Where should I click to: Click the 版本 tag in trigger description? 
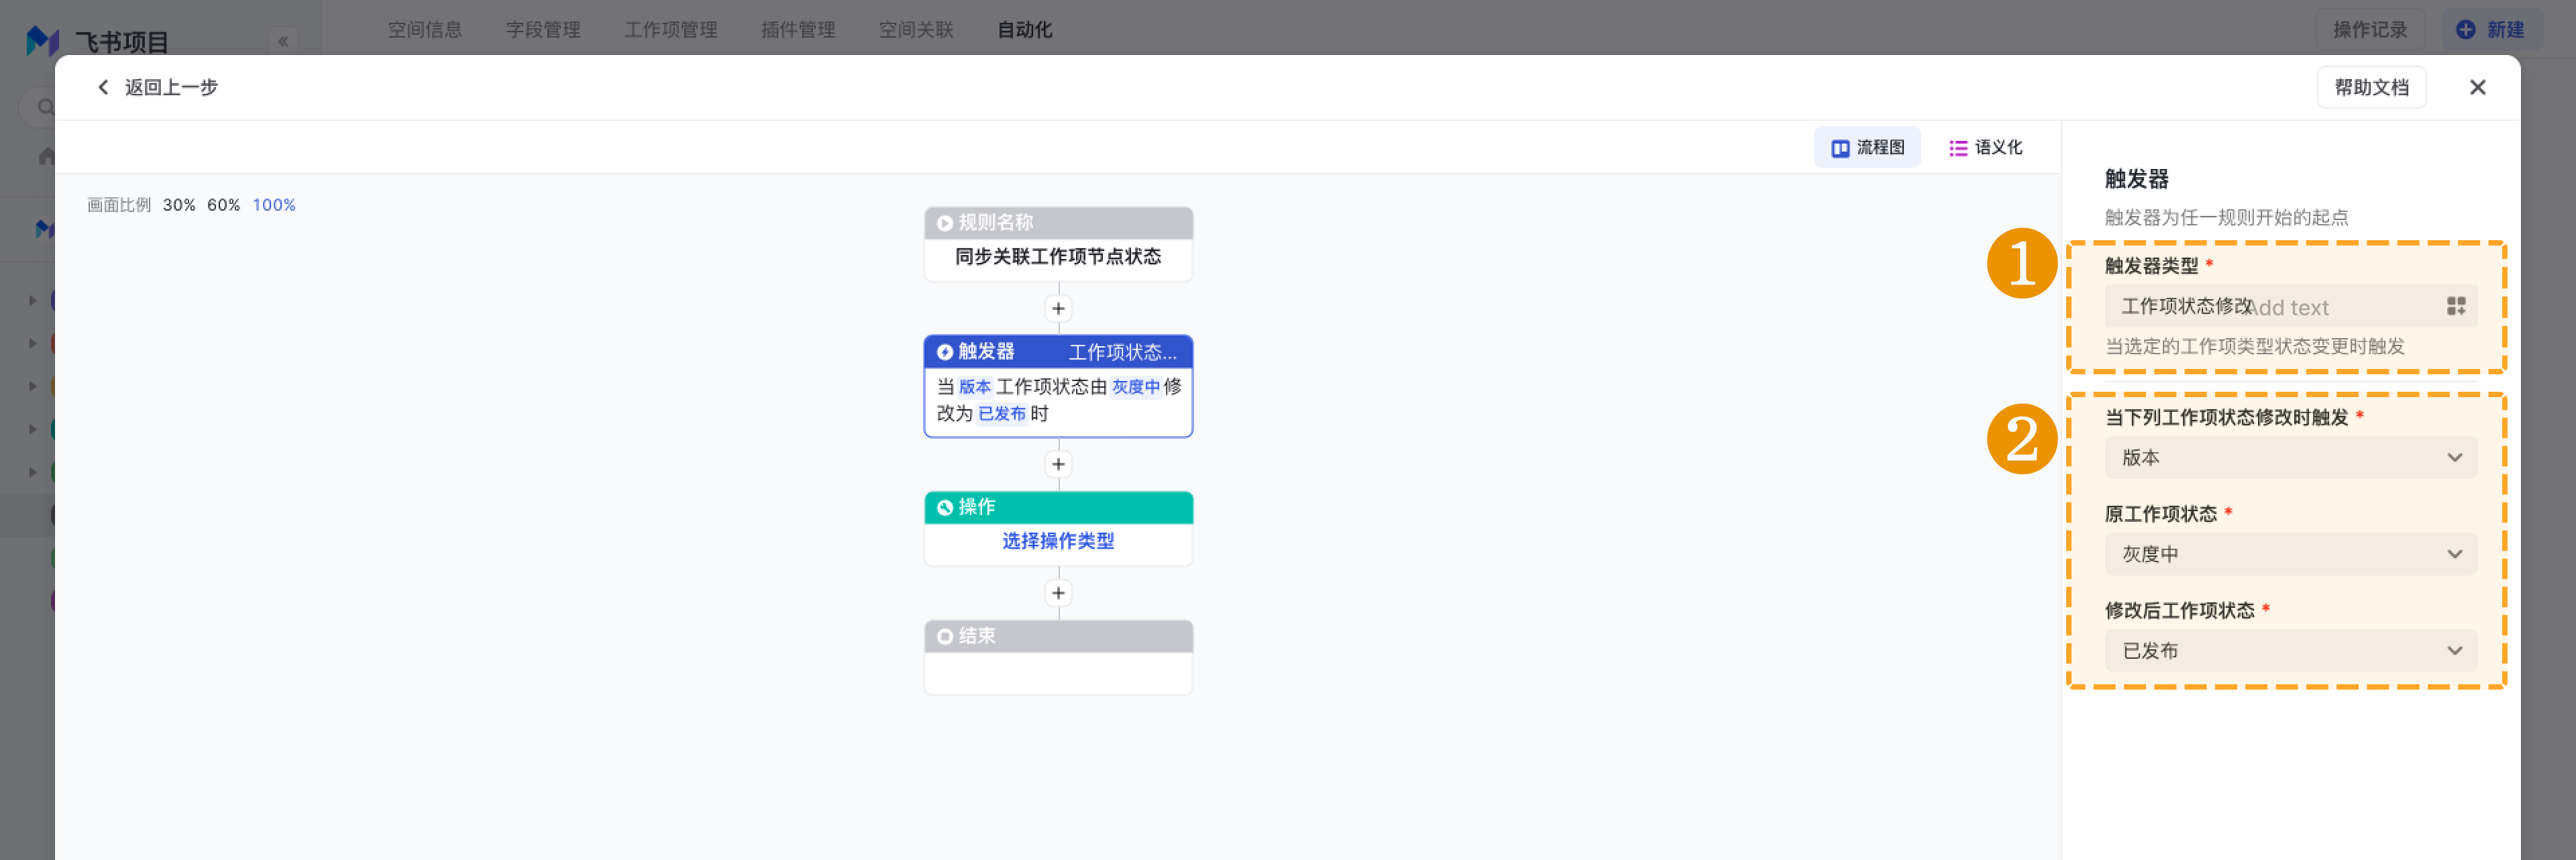point(974,387)
